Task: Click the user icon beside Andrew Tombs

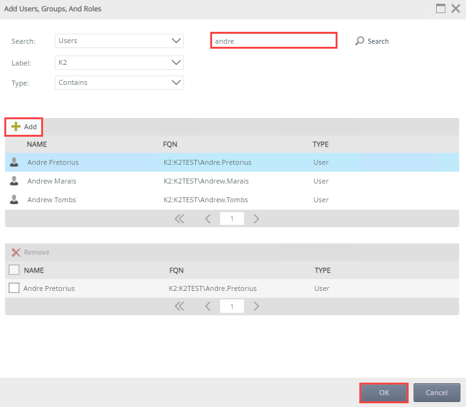Action: click(14, 200)
